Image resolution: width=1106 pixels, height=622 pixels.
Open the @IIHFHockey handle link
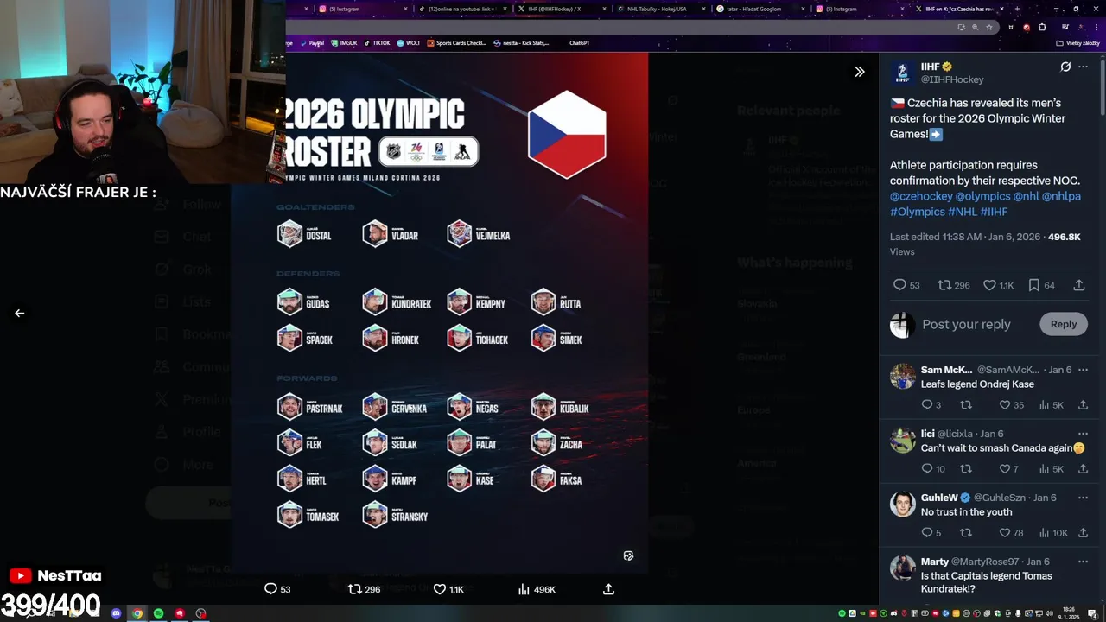click(952, 79)
